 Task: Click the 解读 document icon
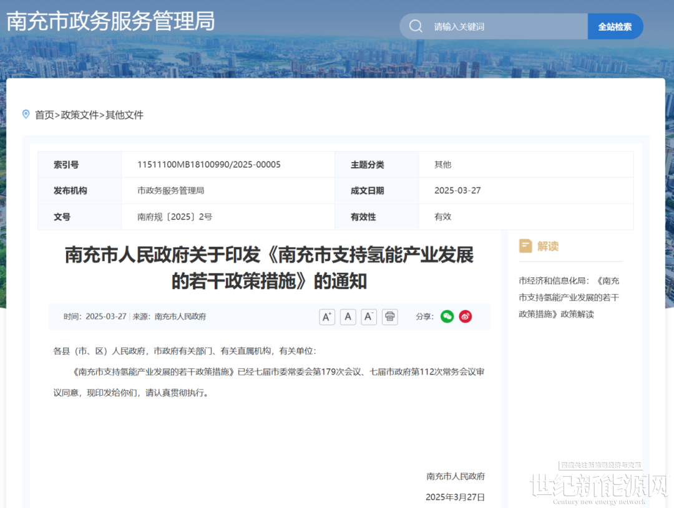pyautogui.click(x=525, y=246)
